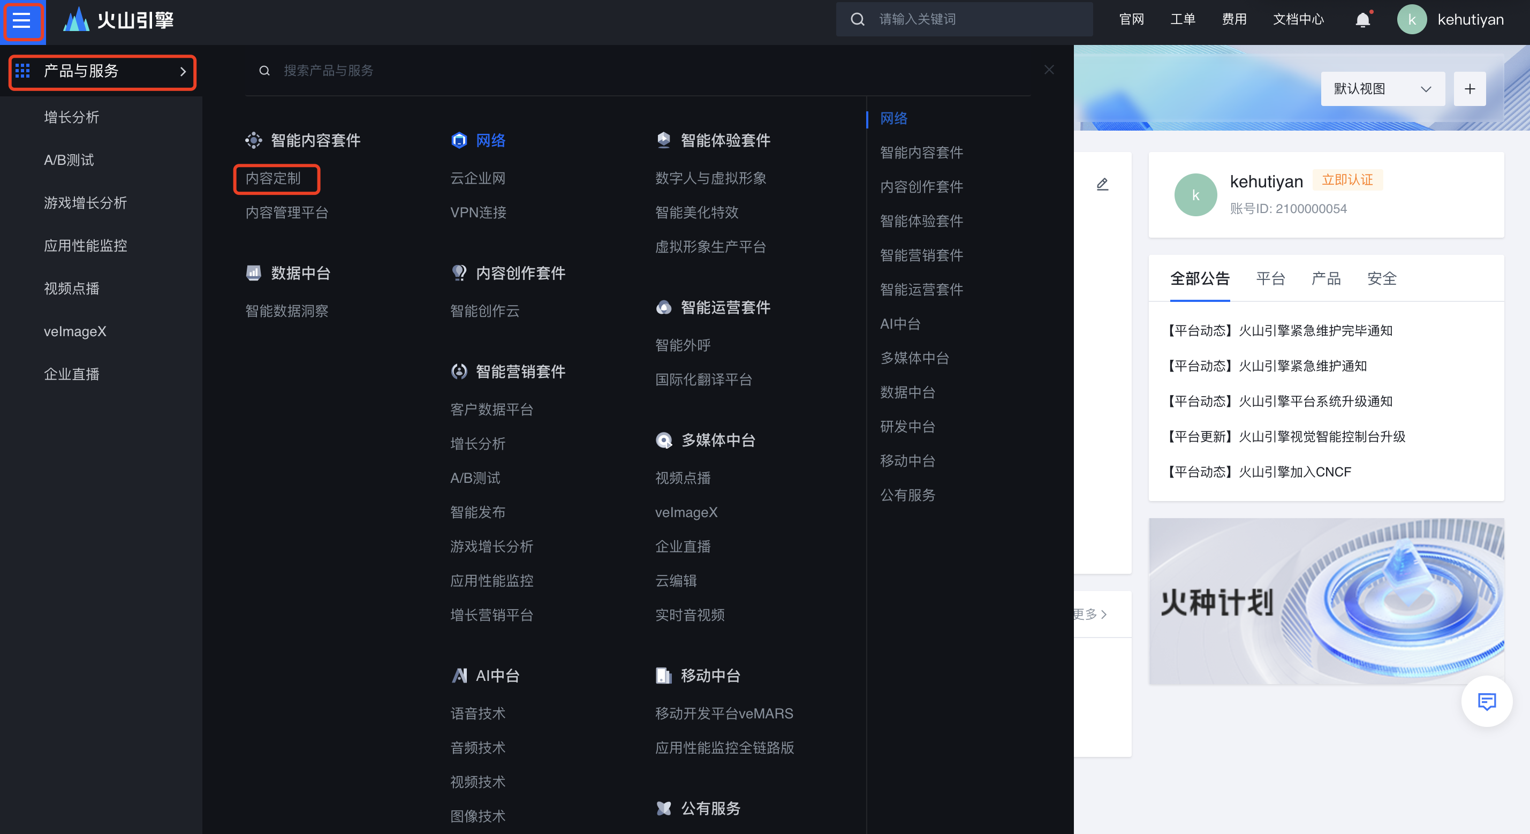Jump to 公有服务 in the right index

click(907, 495)
